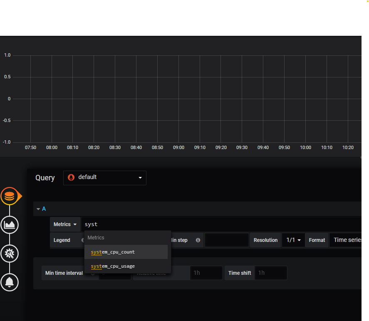Open the Visualization chart icon

coord(10,225)
